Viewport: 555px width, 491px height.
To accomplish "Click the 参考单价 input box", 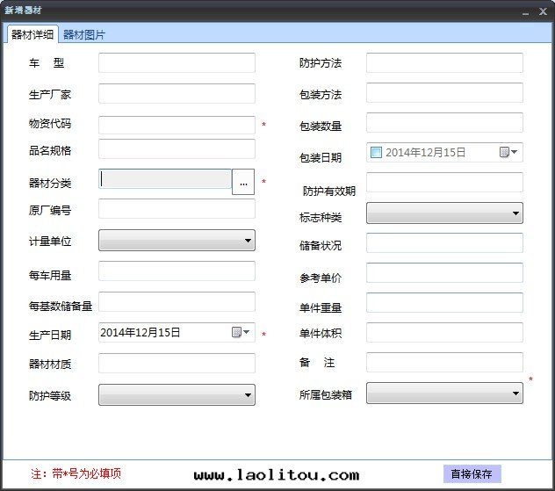I will pyautogui.click(x=443, y=273).
